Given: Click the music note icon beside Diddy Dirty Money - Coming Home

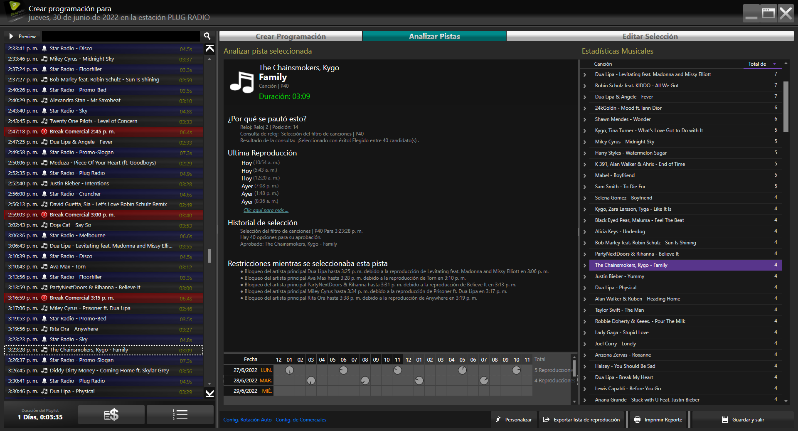Looking at the screenshot, I should 44,371.
